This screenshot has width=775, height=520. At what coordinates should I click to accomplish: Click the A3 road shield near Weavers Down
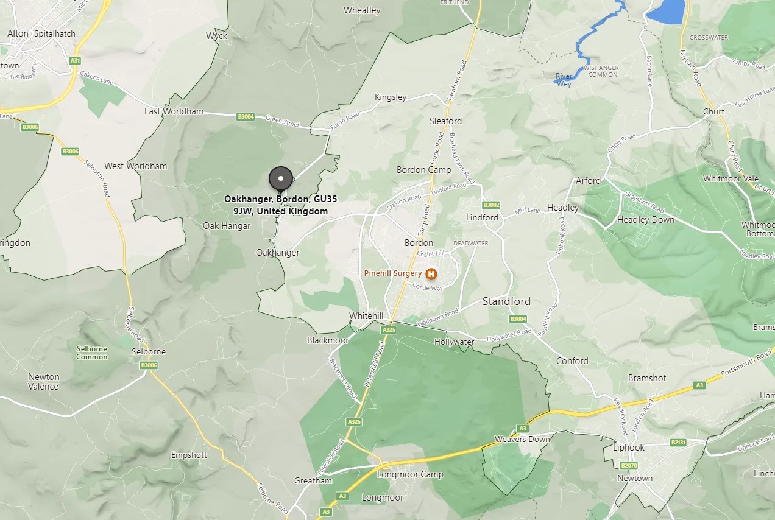click(522, 429)
